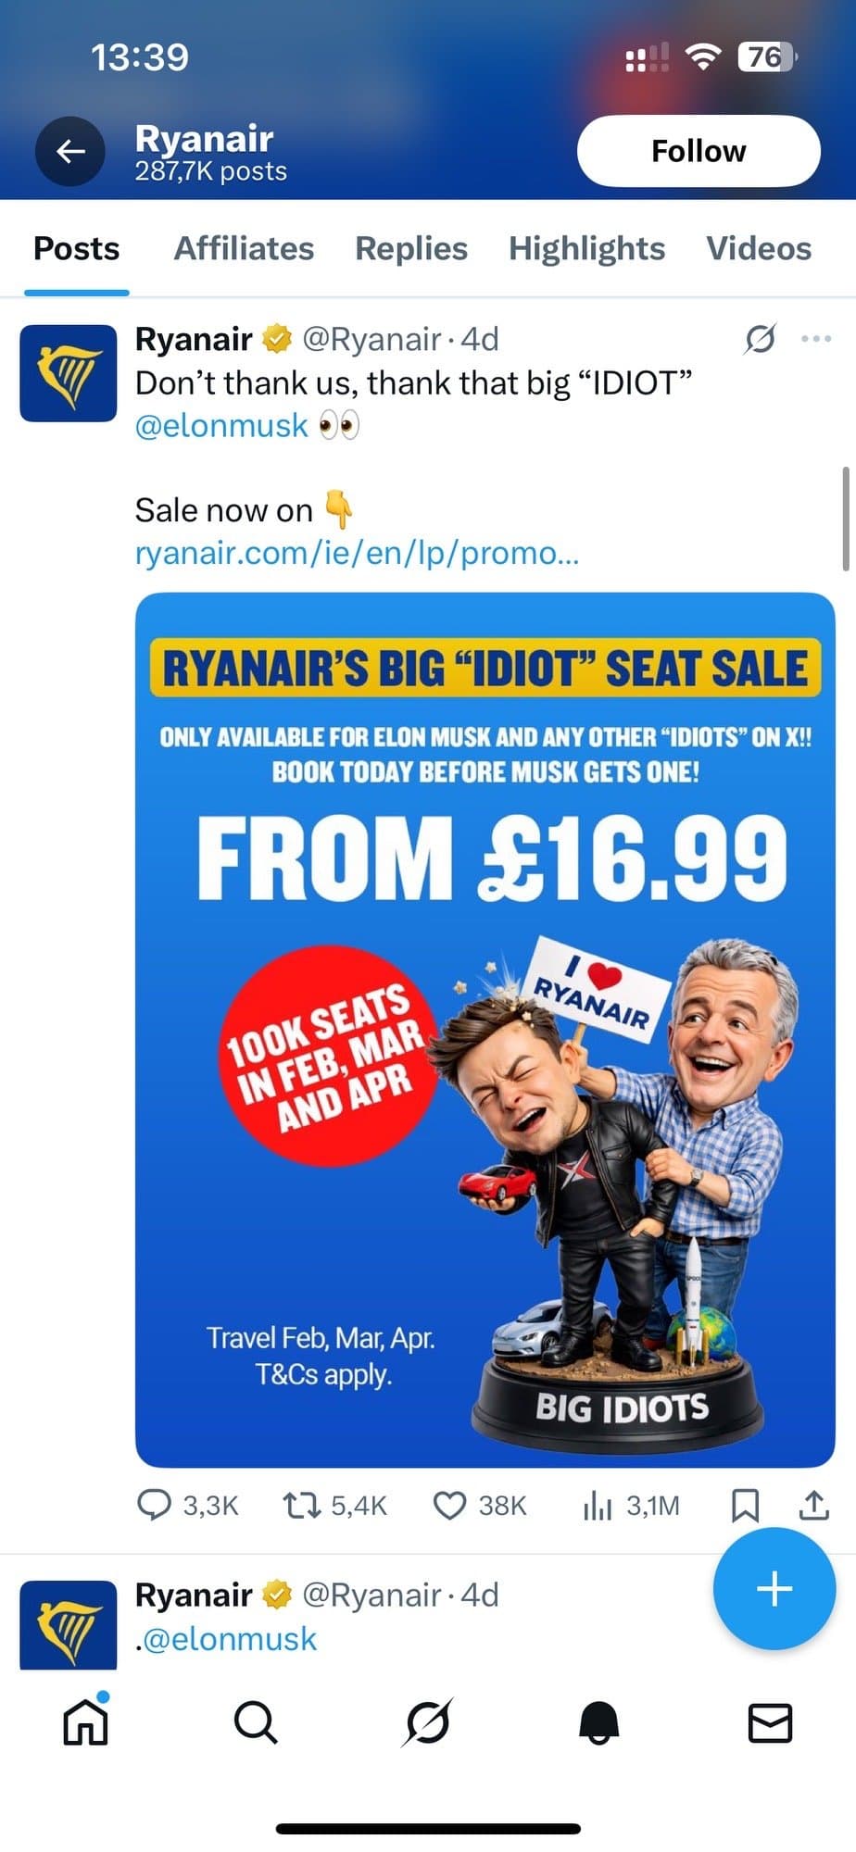Repost the seat sale post
856x1852 pixels.
tap(300, 1506)
